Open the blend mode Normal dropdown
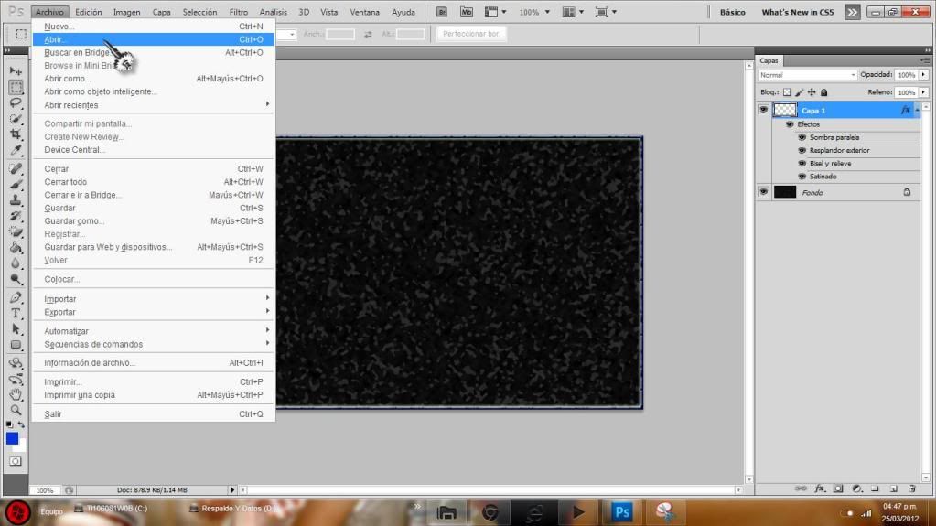The width and height of the screenshot is (936, 526). [808, 75]
